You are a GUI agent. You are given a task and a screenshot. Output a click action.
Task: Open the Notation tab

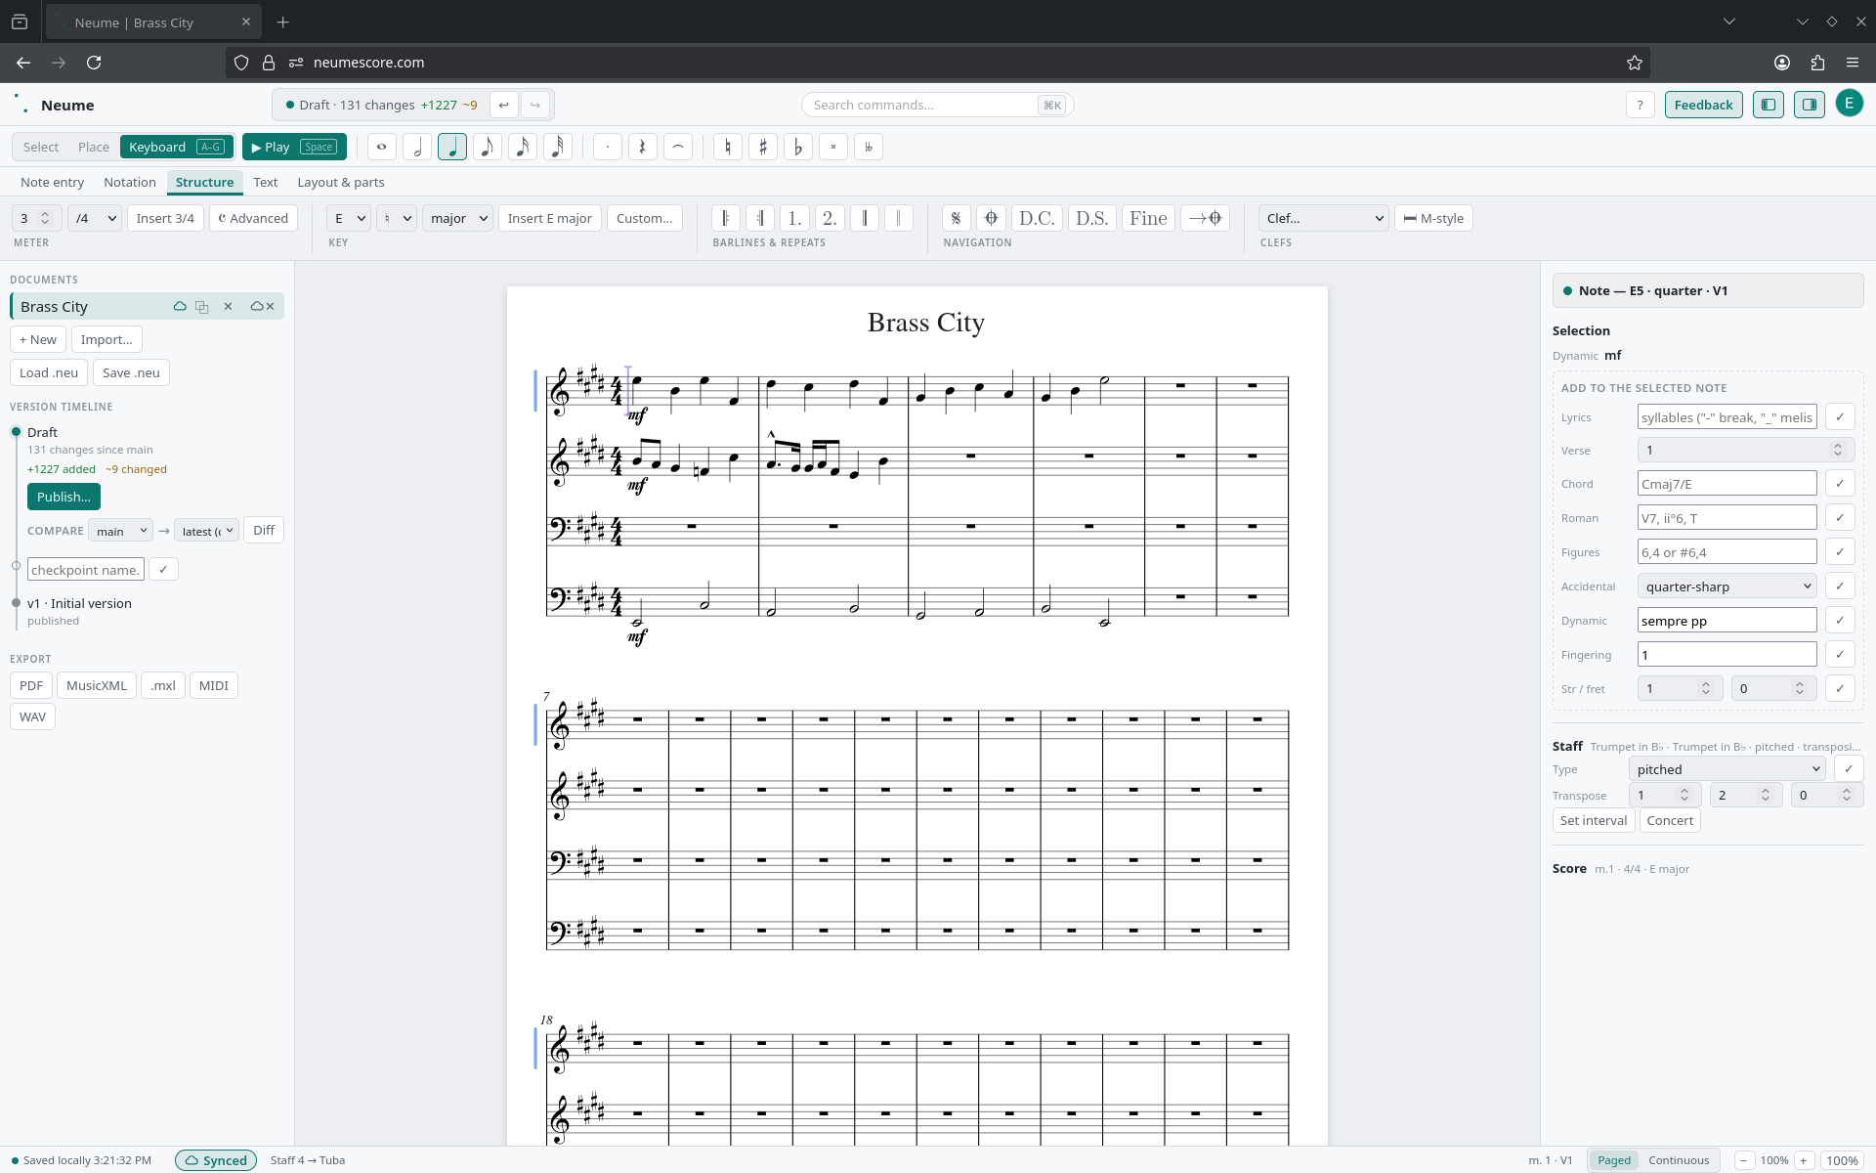coord(130,183)
